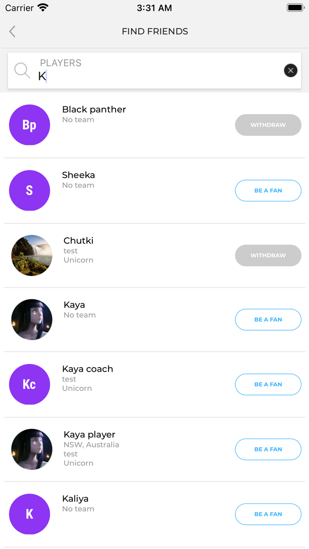Clear the search text with X icon
Image resolution: width=309 pixels, height=549 pixels.
tap(290, 71)
